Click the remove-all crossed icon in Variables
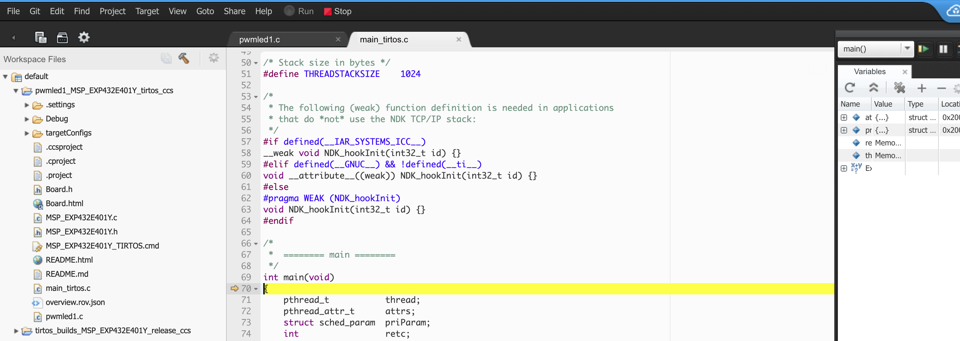The width and height of the screenshot is (960, 341). [899, 88]
